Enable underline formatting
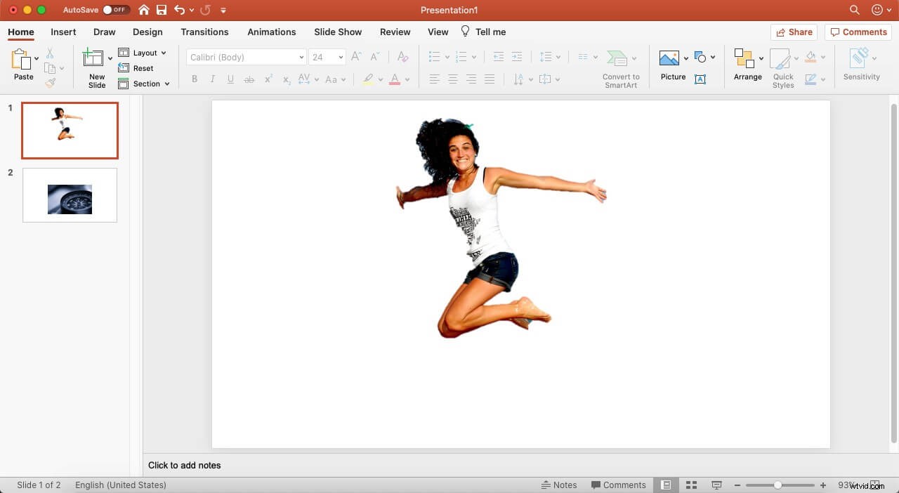The width and height of the screenshot is (899, 493). [x=230, y=79]
